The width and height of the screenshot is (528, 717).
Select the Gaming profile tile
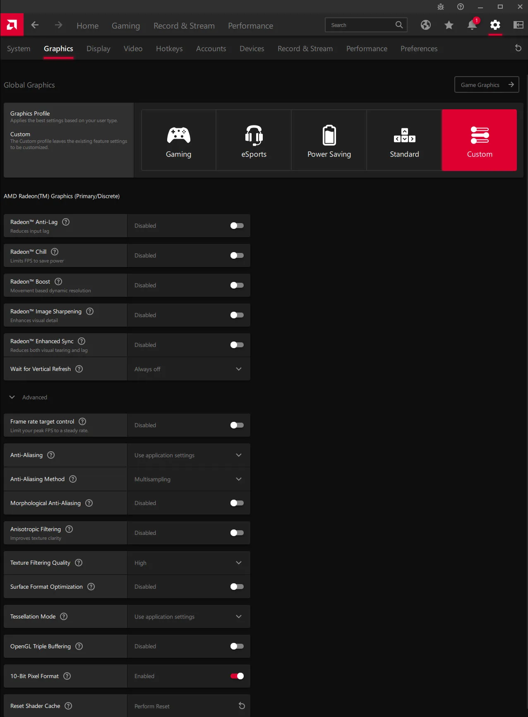tap(179, 140)
